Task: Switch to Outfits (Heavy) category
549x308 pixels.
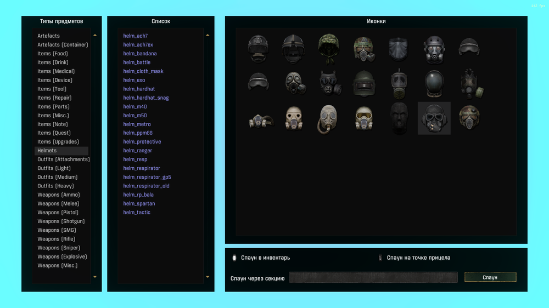Action: (55, 186)
